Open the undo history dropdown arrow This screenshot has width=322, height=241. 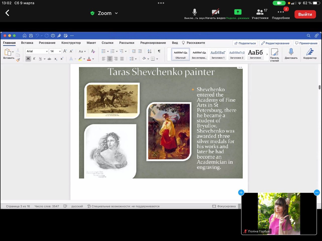click(x=42, y=36)
